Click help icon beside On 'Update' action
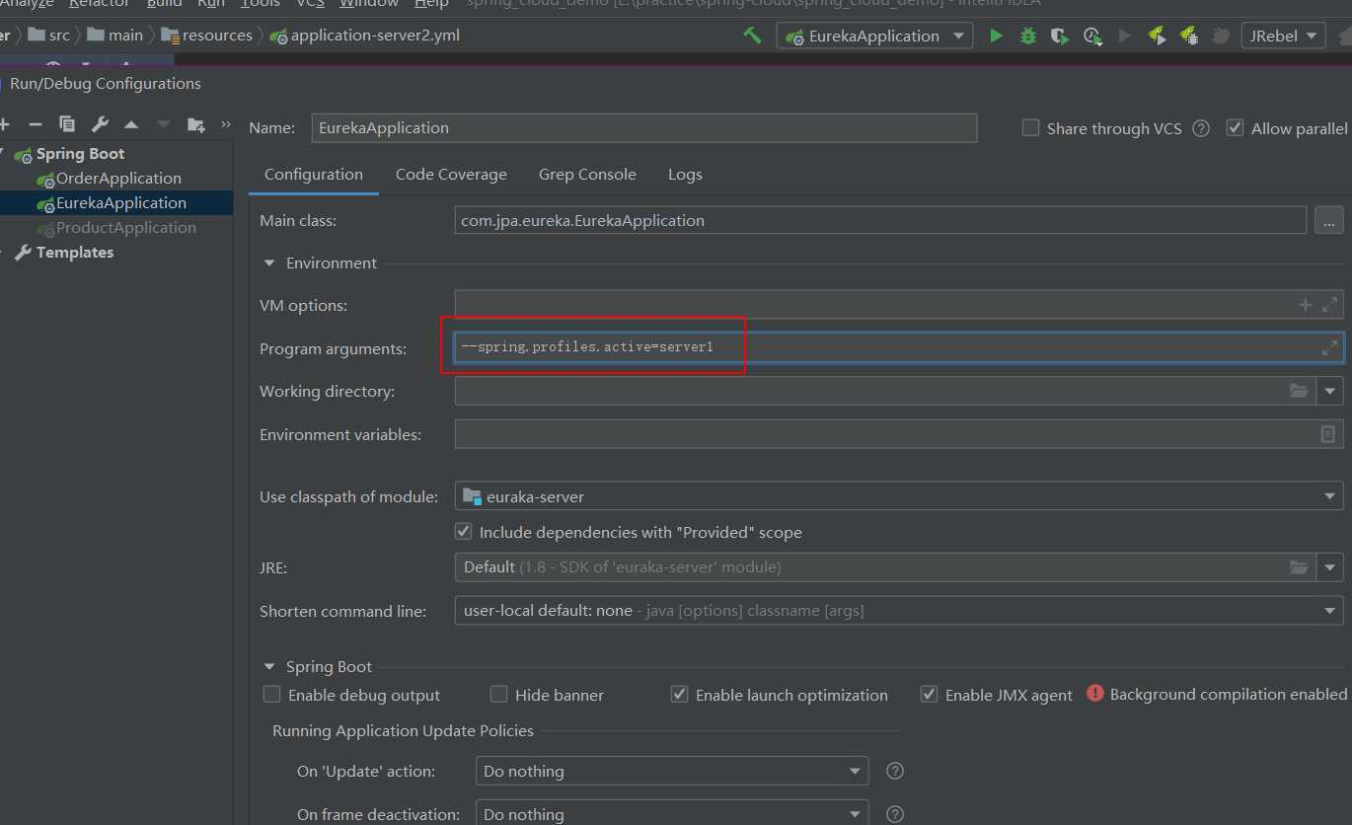The height and width of the screenshot is (825, 1352). [x=895, y=771]
